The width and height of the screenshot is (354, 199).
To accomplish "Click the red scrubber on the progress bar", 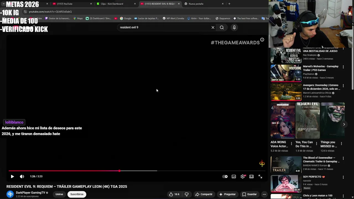I will point(119,171).
